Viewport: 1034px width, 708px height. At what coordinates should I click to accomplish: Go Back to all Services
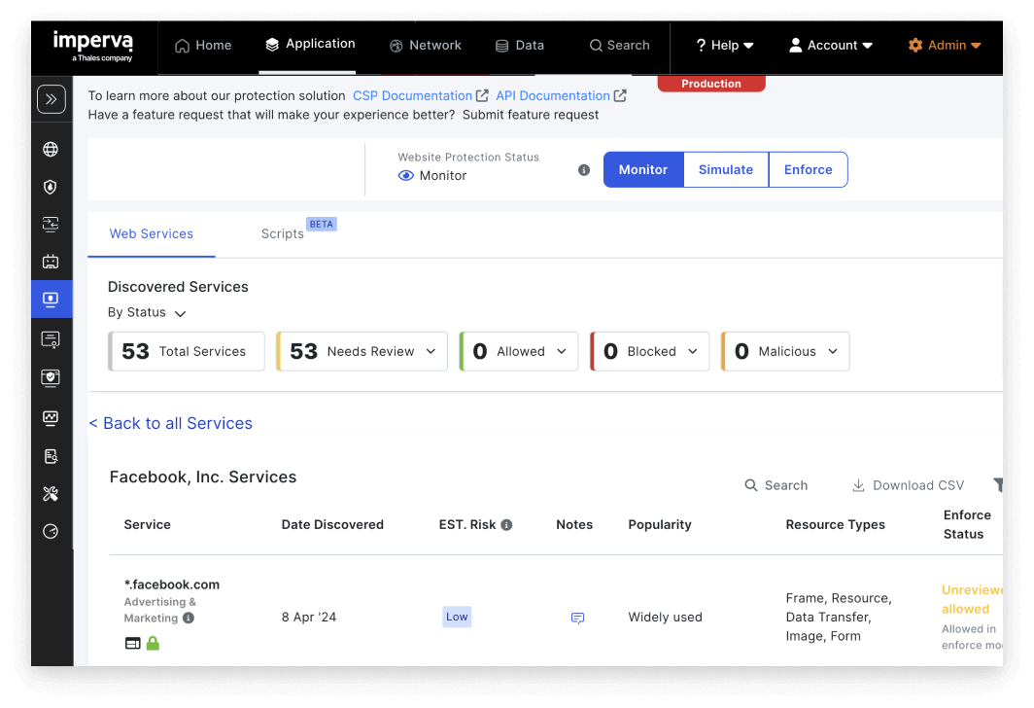(x=171, y=423)
